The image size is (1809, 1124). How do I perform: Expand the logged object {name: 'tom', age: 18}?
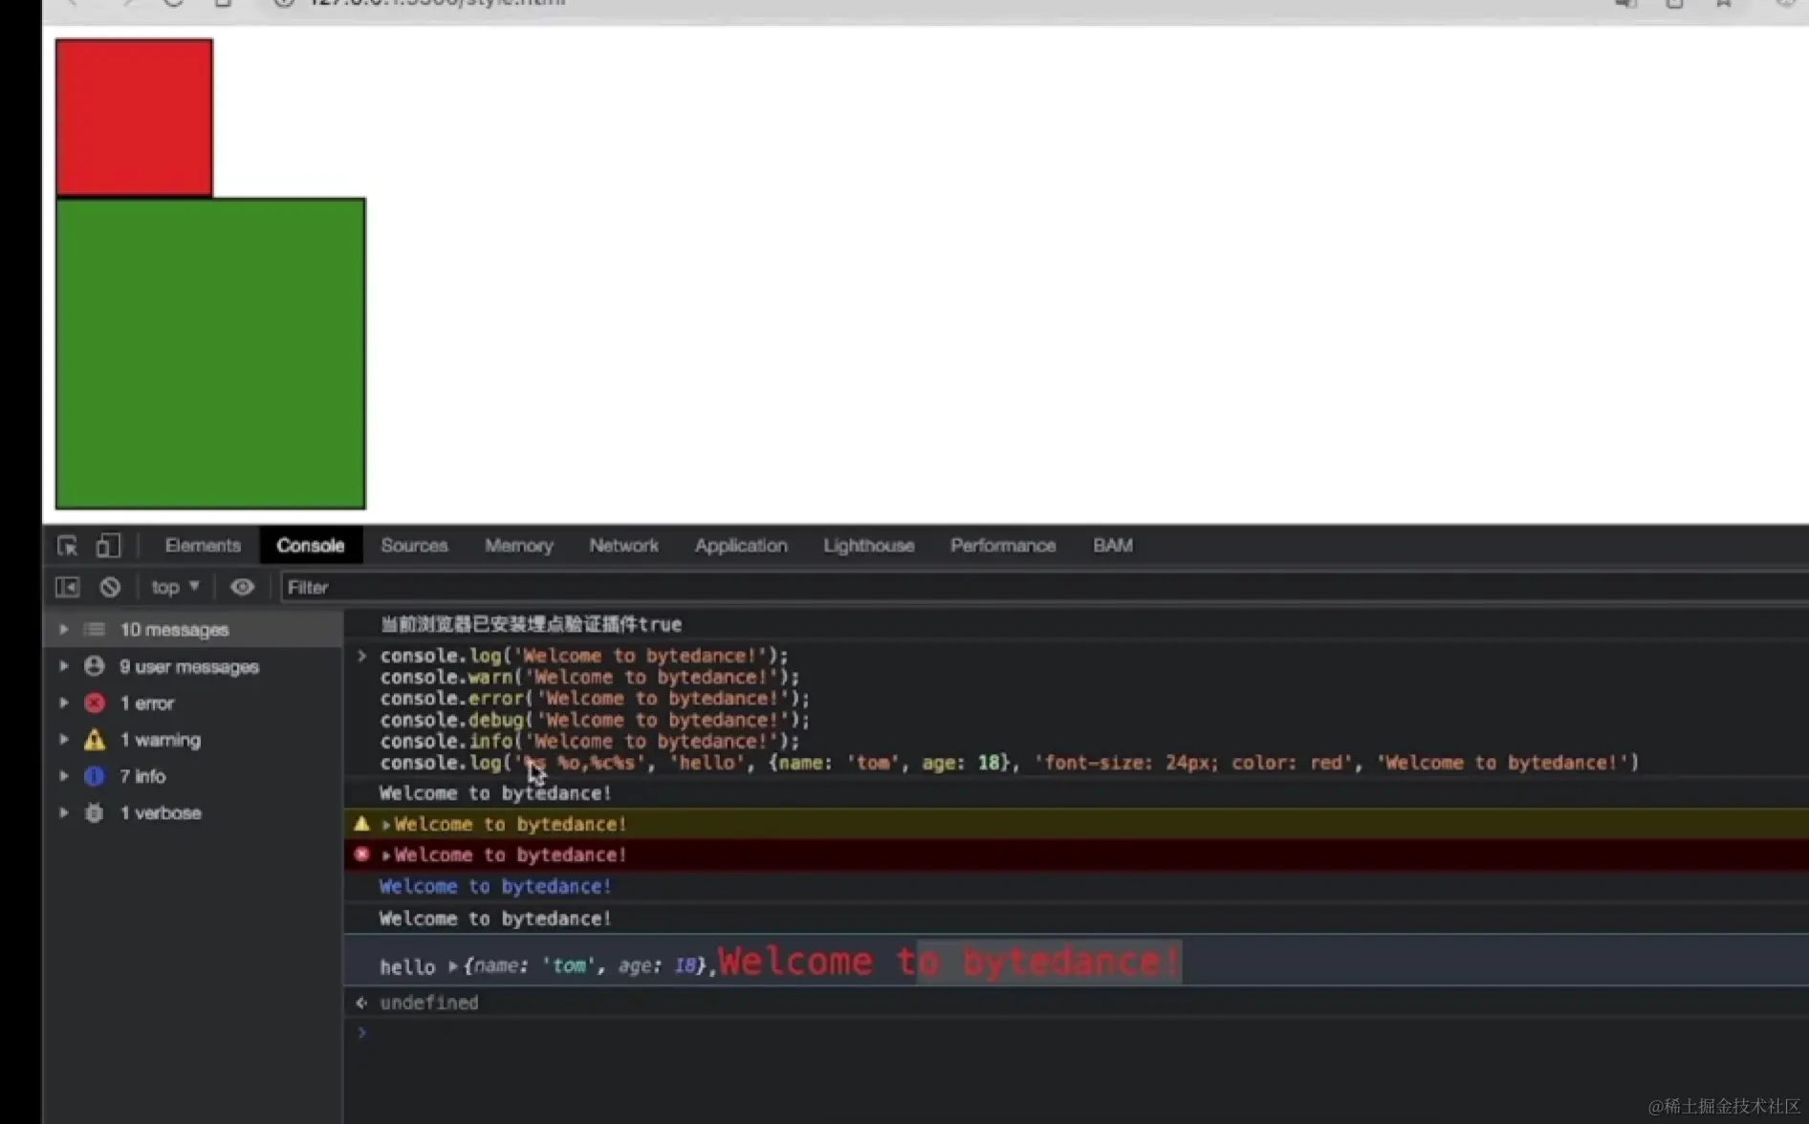(x=453, y=965)
